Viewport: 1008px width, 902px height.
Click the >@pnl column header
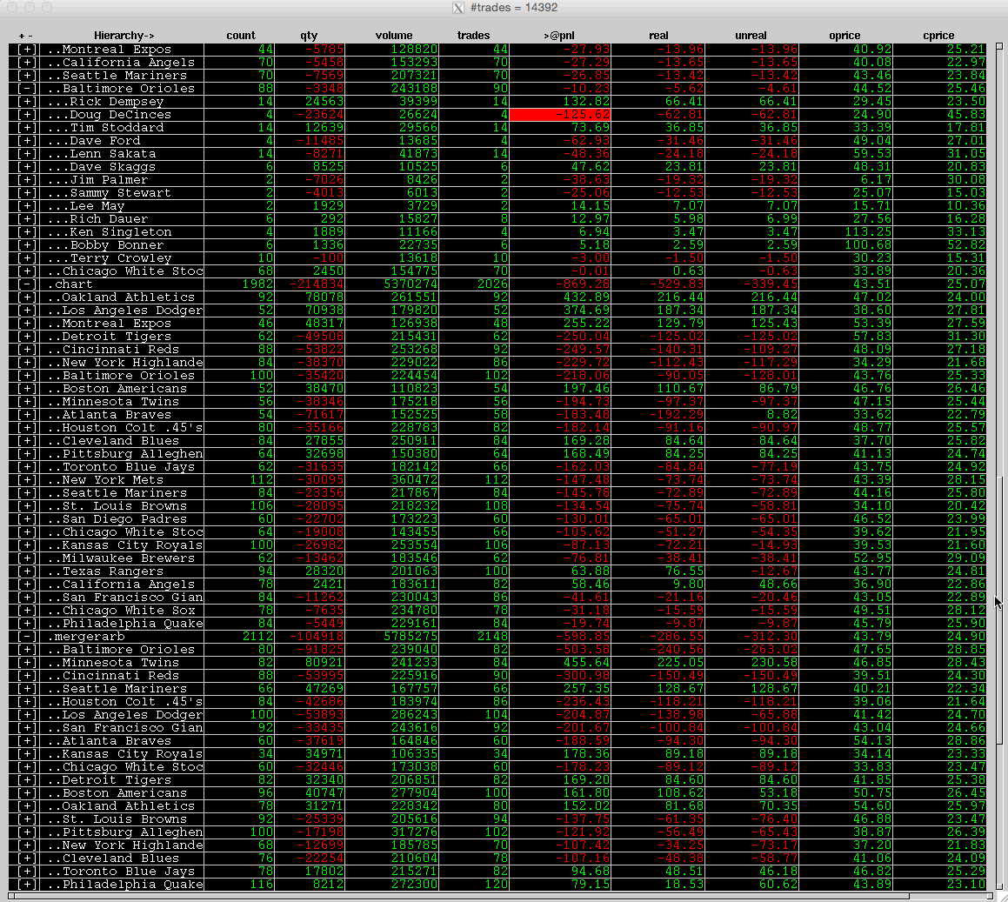point(559,36)
